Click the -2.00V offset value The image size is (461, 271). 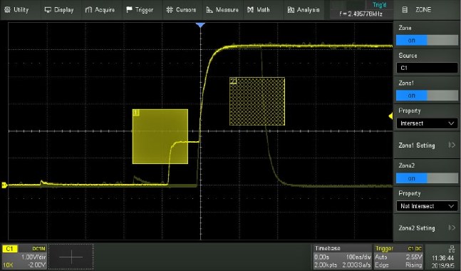37,265
